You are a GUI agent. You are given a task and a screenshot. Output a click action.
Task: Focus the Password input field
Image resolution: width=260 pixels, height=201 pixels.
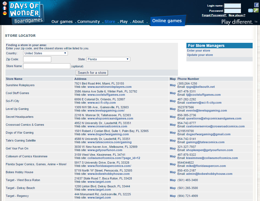click(x=232, y=11)
